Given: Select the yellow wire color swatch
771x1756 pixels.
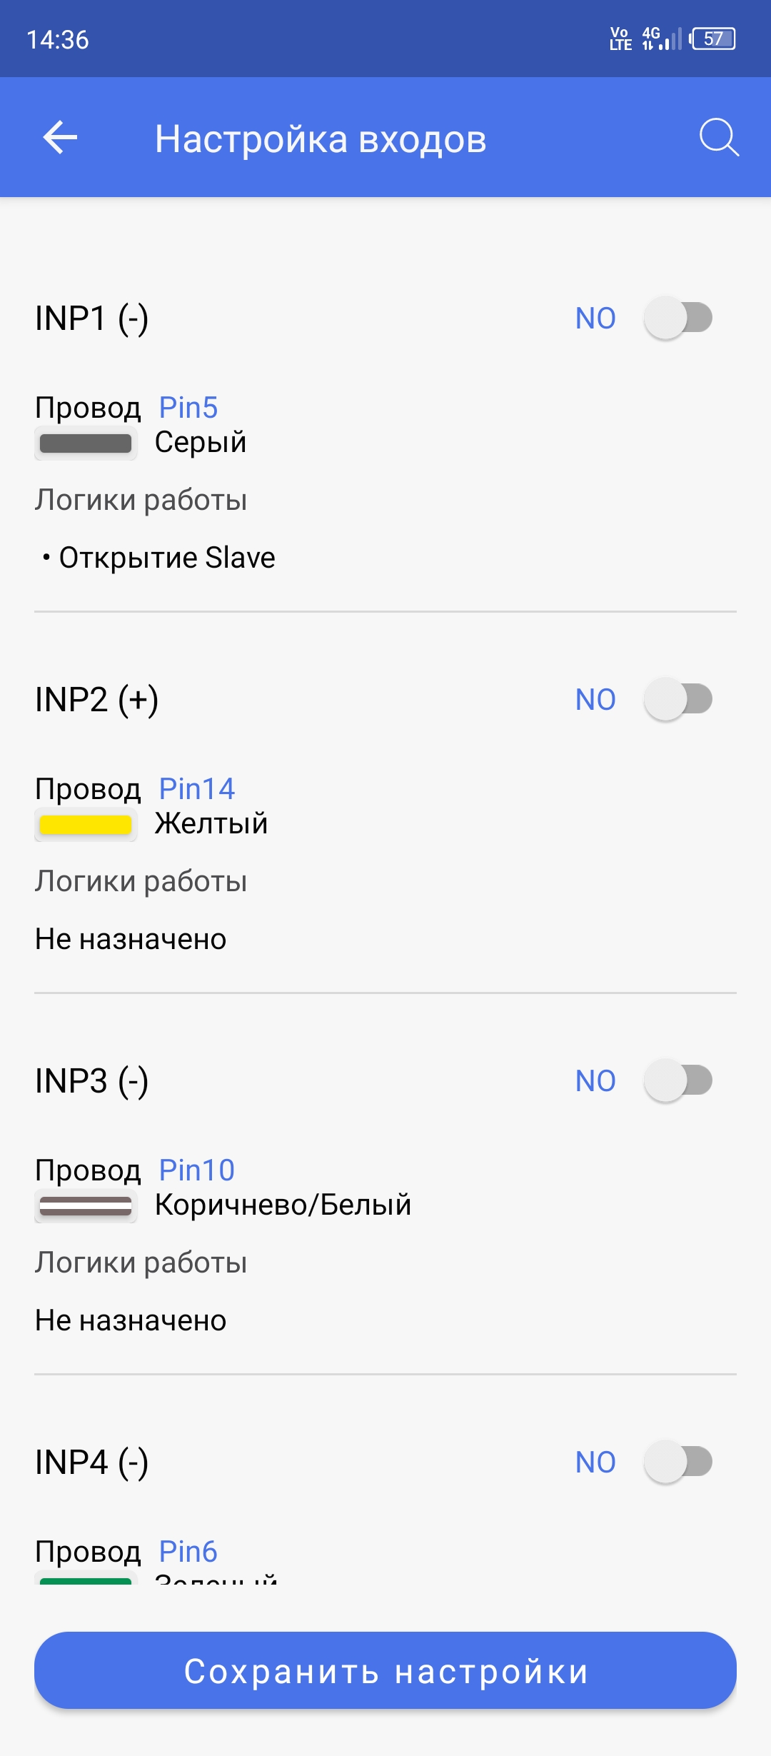Looking at the screenshot, I should pos(86,825).
